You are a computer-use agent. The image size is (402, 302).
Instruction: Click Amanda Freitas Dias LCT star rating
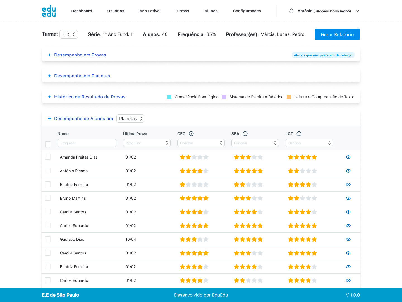pos(302,157)
